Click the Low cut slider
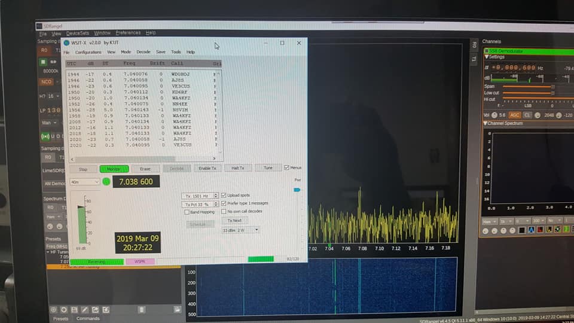The height and width of the screenshot is (323, 574). 529,93
